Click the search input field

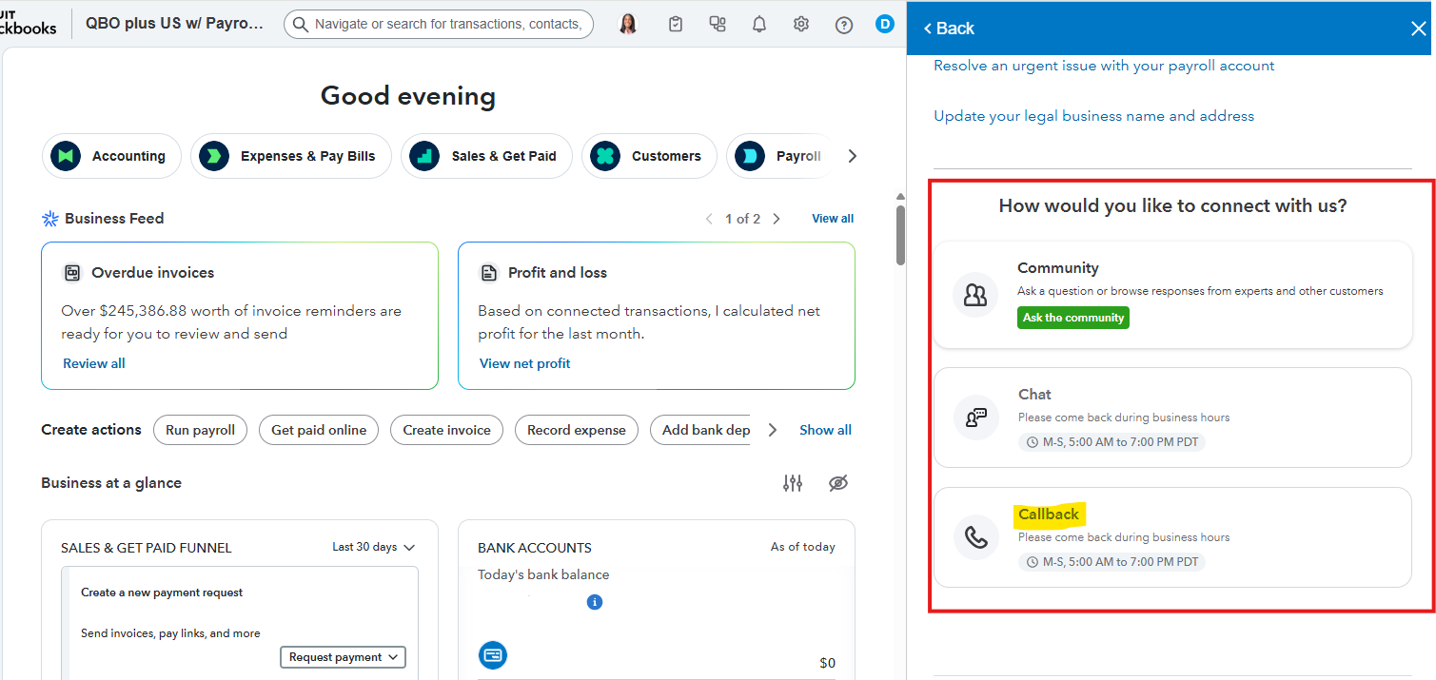447,25
